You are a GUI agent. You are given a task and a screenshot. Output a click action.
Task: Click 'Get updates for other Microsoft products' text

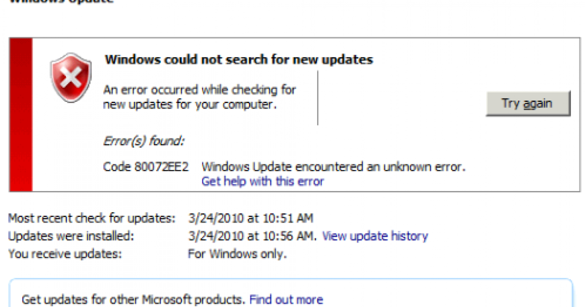134,299
